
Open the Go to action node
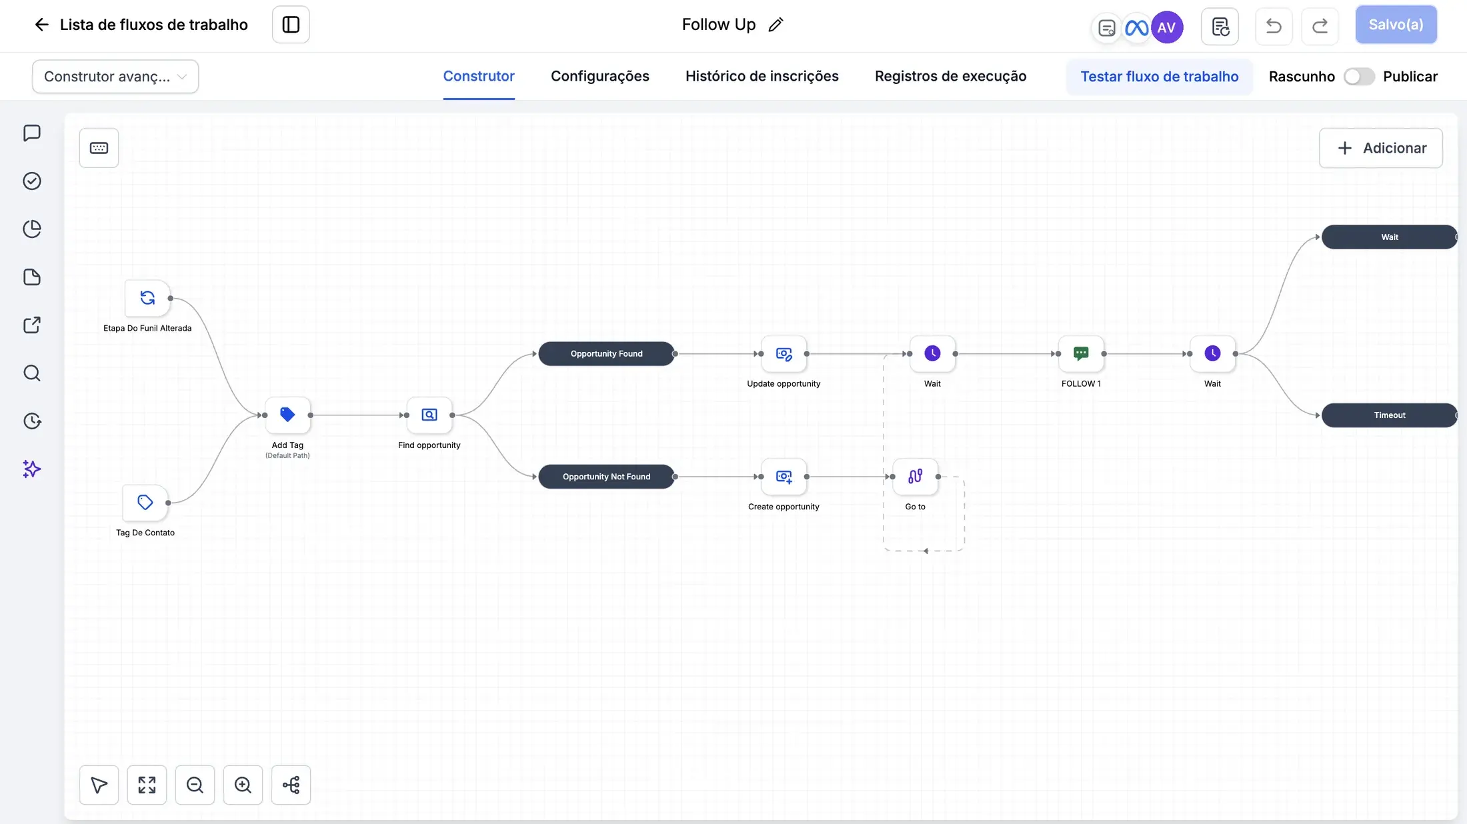[915, 477]
